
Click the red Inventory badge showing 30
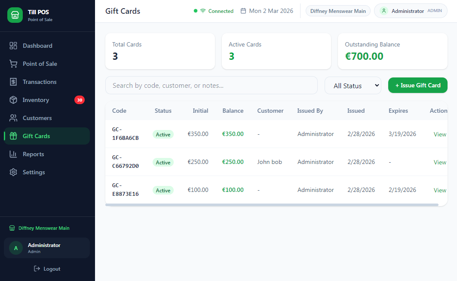click(x=79, y=100)
